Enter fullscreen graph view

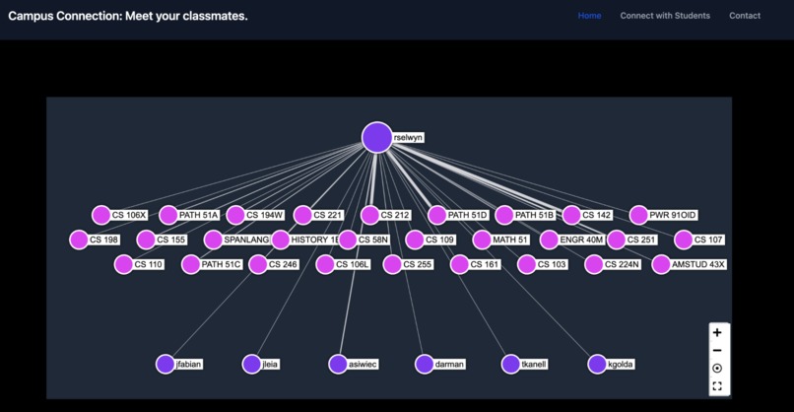717,386
